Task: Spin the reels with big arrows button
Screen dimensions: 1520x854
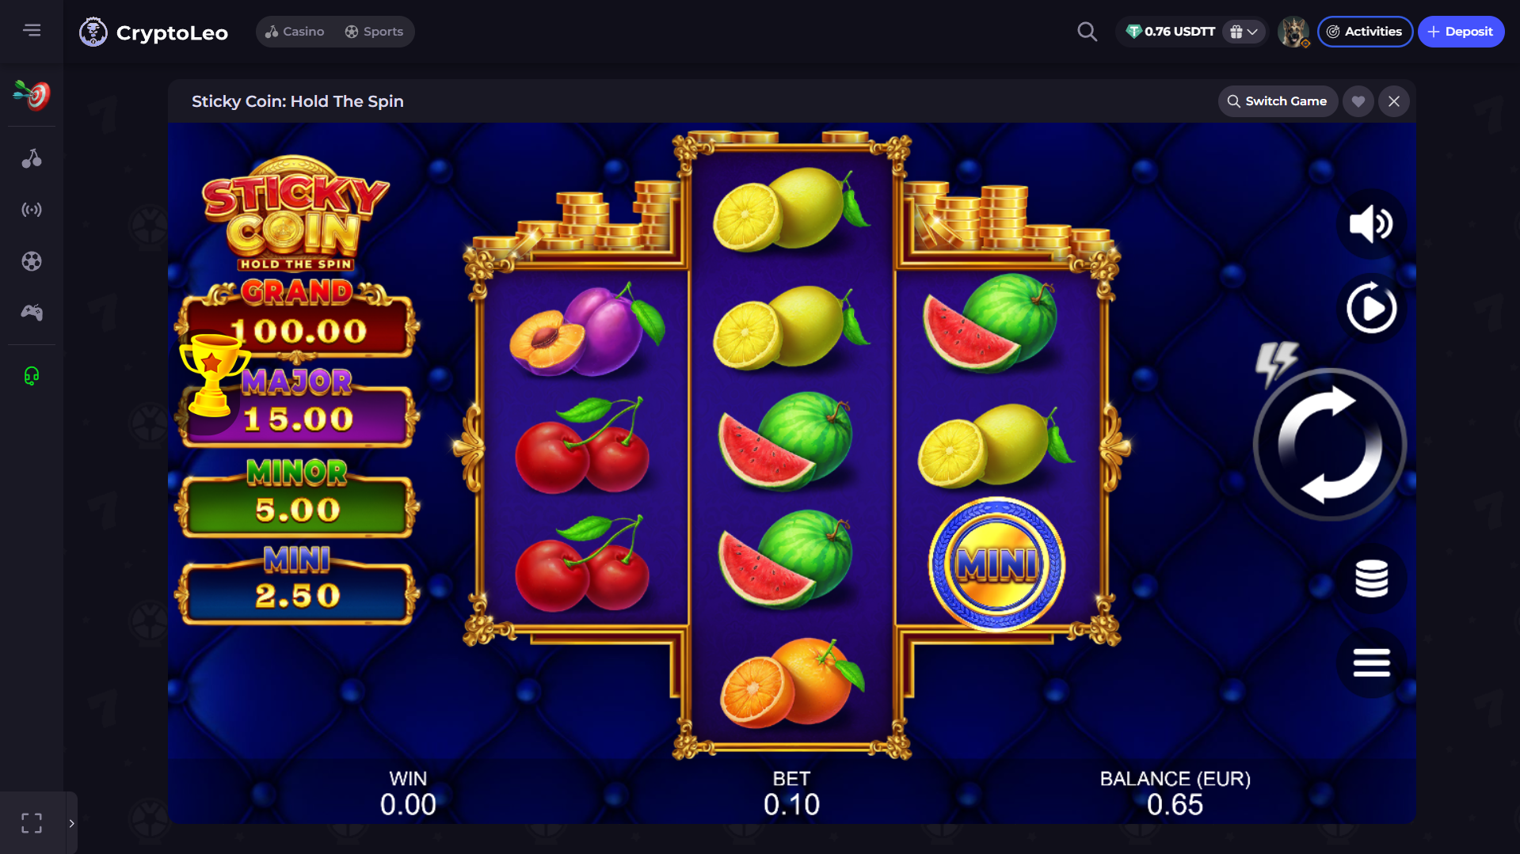Action: pyautogui.click(x=1330, y=444)
